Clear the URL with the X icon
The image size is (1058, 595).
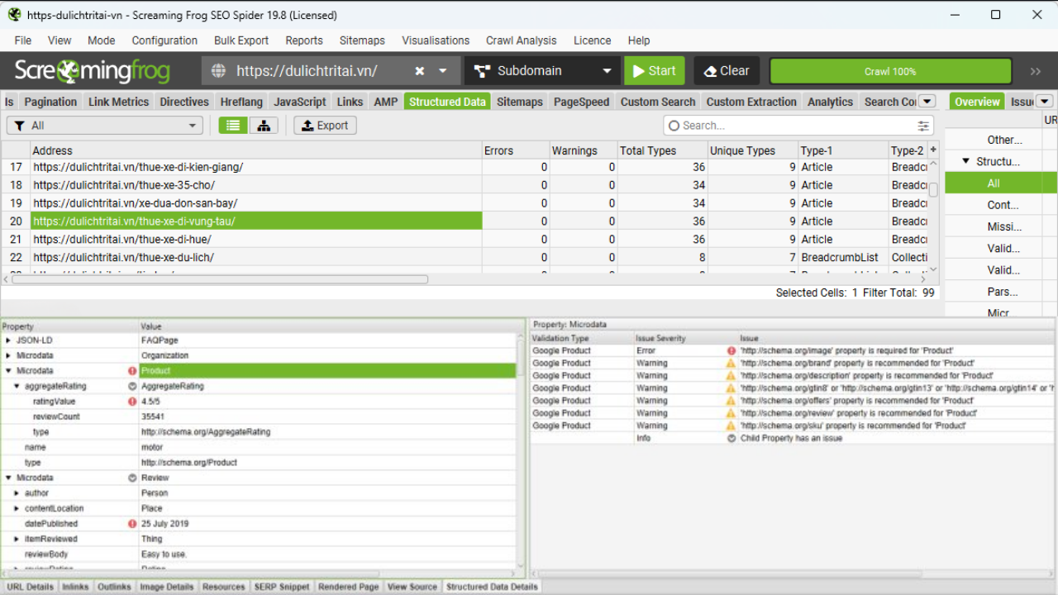(420, 71)
